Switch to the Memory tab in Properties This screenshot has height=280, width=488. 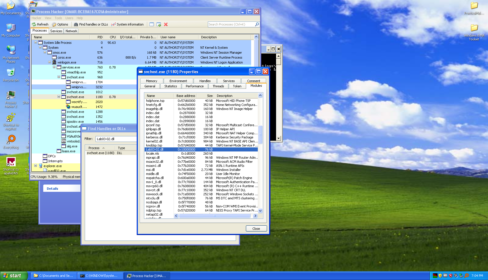[x=152, y=81]
